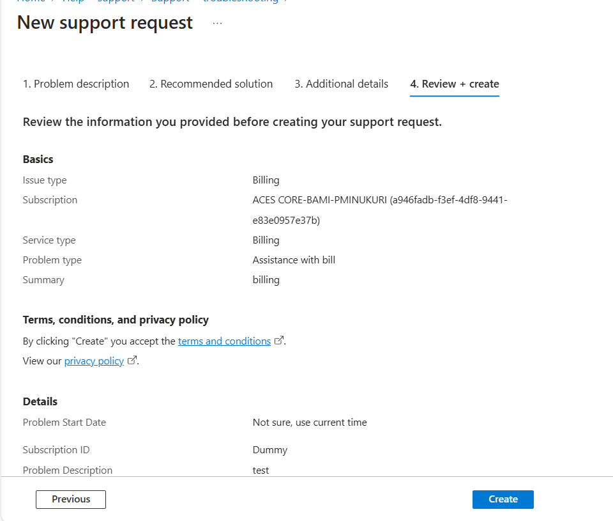Click the Not sure, use current time value

point(310,423)
